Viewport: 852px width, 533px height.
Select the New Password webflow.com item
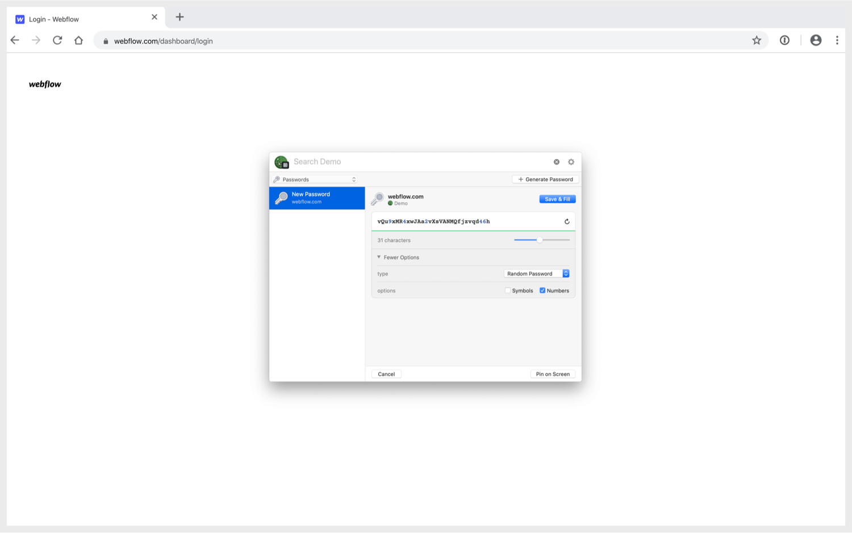pos(317,198)
